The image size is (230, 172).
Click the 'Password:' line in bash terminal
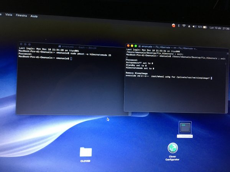point(25,54)
